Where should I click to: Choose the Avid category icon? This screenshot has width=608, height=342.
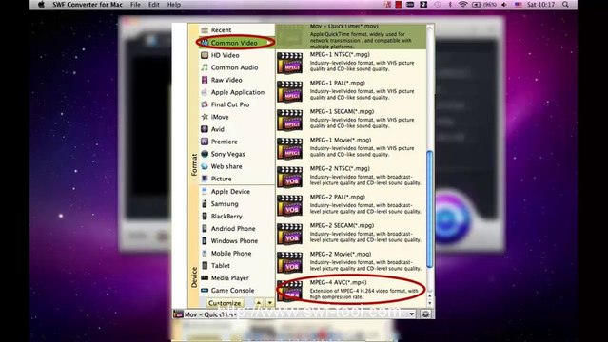point(205,129)
